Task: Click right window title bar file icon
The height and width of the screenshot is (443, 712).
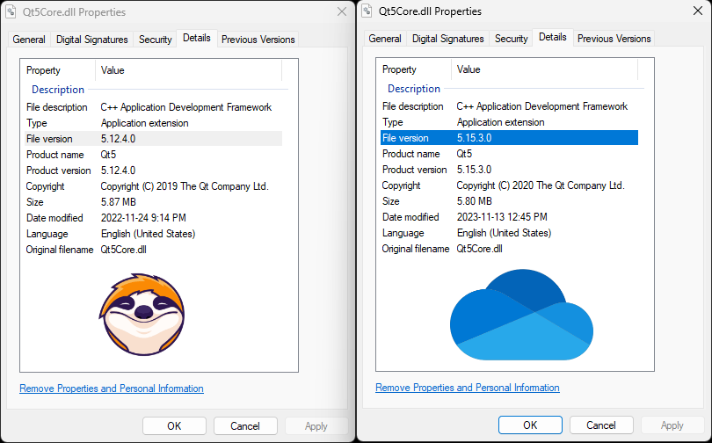Action: coord(367,11)
